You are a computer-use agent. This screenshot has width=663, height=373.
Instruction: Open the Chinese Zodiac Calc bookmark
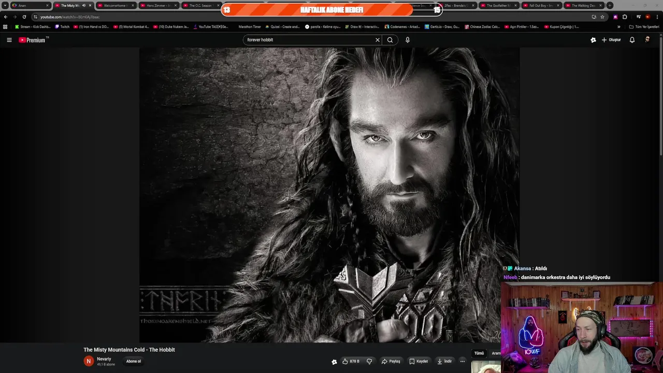[x=482, y=26]
